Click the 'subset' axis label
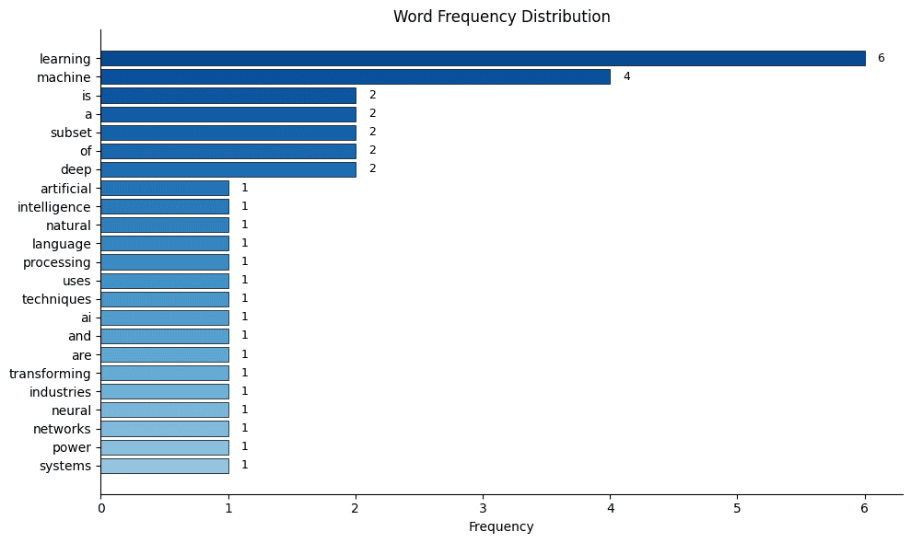The height and width of the screenshot is (543, 911). pyautogui.click(x=66, y=133)
